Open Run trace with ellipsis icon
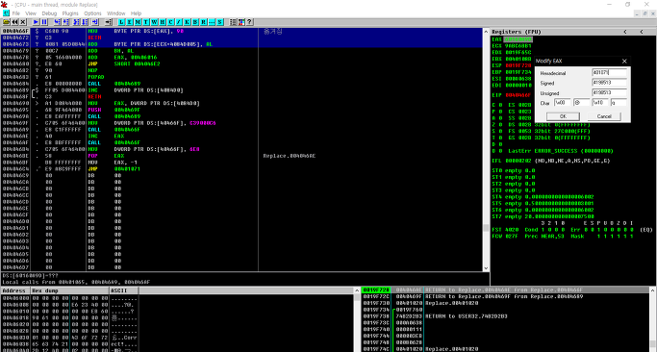Screen dimensions: 657x352 pos(212,22)
